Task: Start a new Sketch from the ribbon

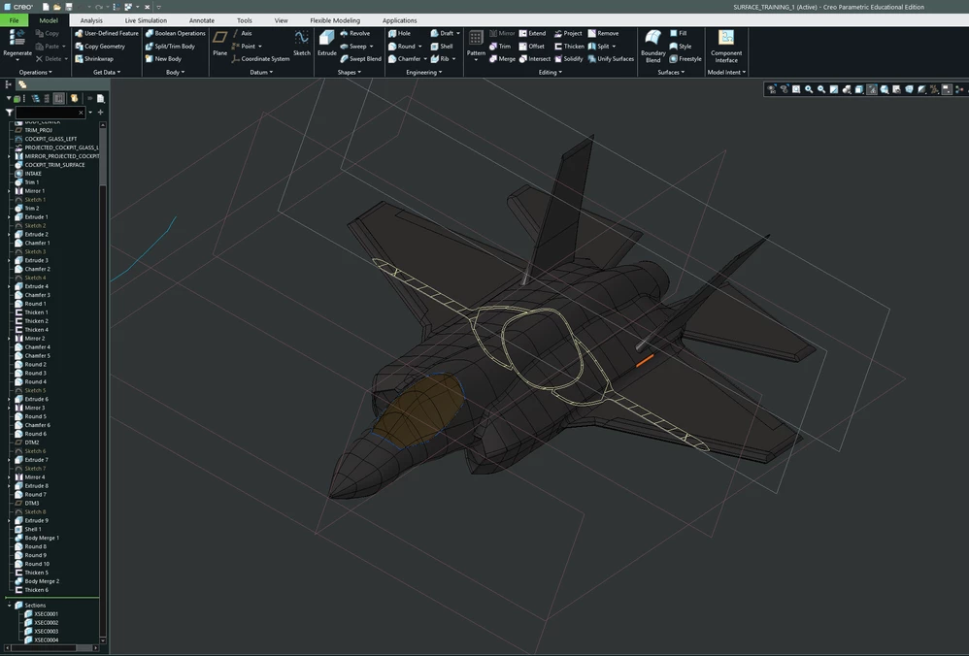Action: click(302, 44)
